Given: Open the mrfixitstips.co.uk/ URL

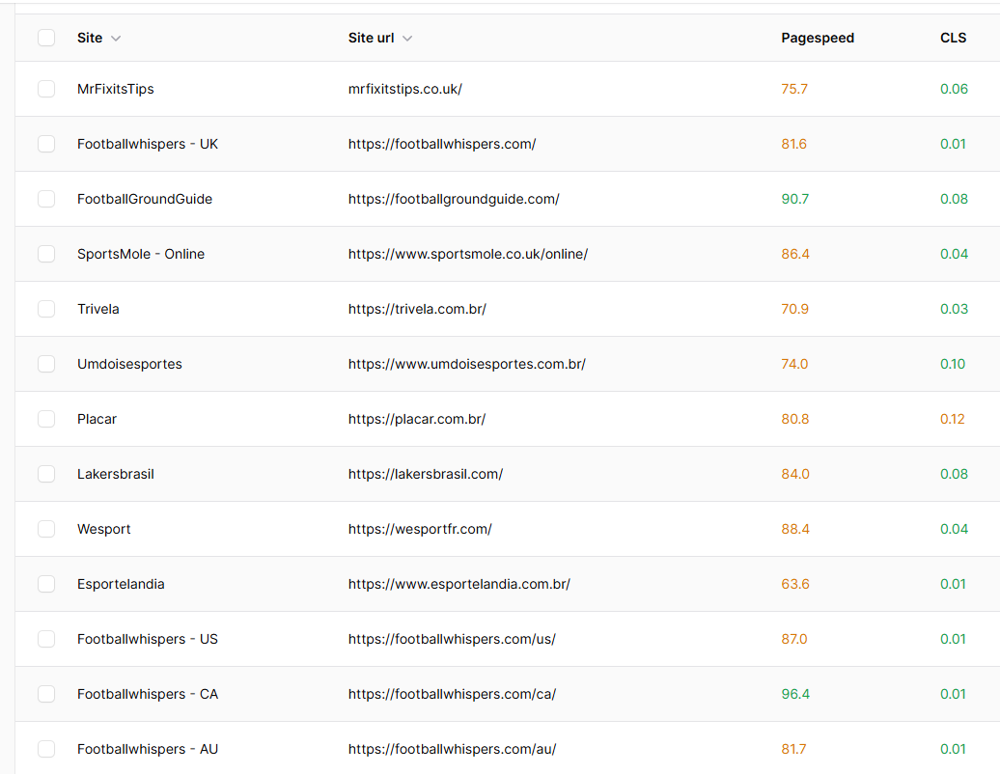Looking at the screenshot, I should click(405, 89).
